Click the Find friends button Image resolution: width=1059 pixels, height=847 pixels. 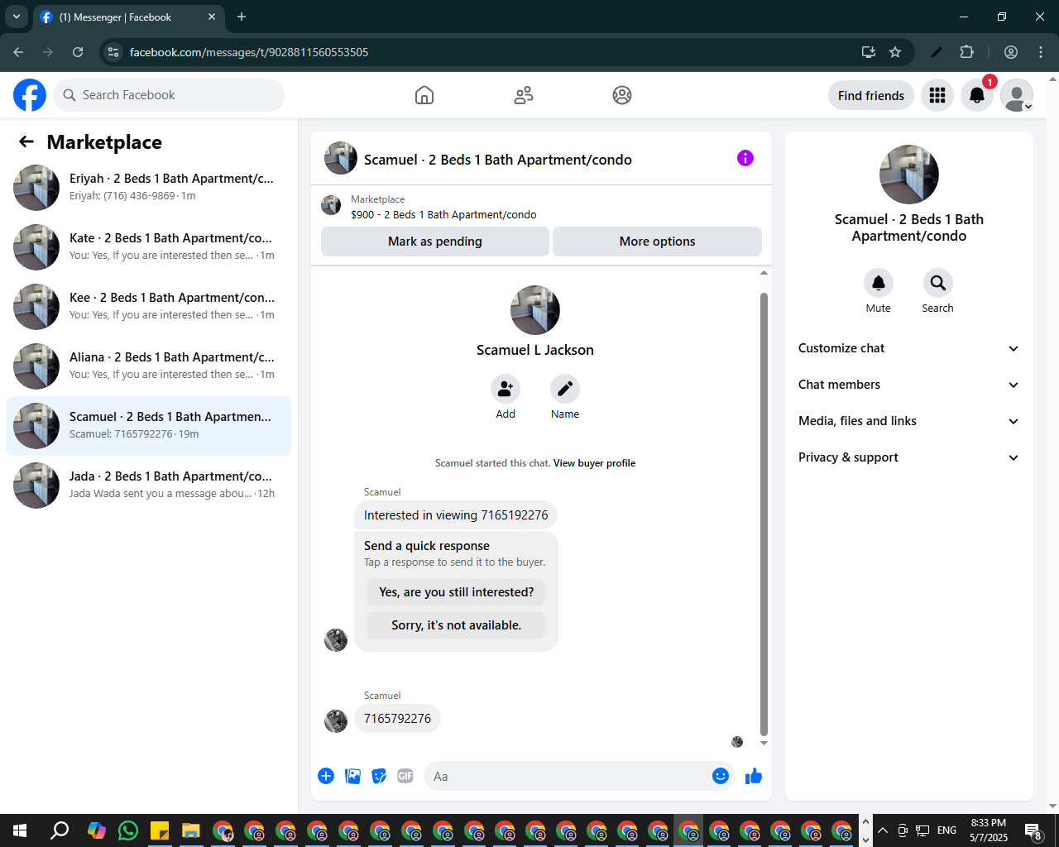coord(871,95)
